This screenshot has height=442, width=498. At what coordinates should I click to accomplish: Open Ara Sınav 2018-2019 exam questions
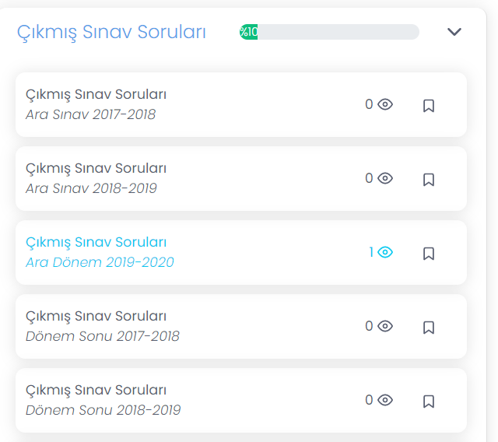[96, 178]
